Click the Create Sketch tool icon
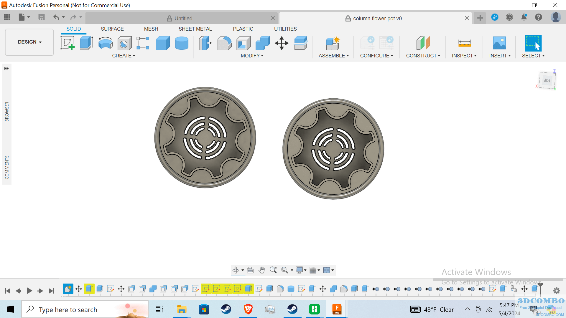Viewport: 566px width, 318px height. pyautogui.click(x=67, y=43)
